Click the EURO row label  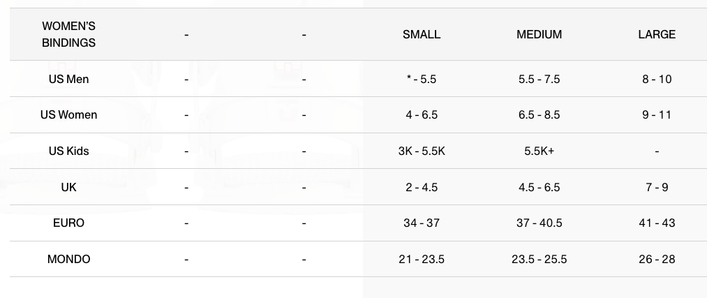[x=68, y=223]
